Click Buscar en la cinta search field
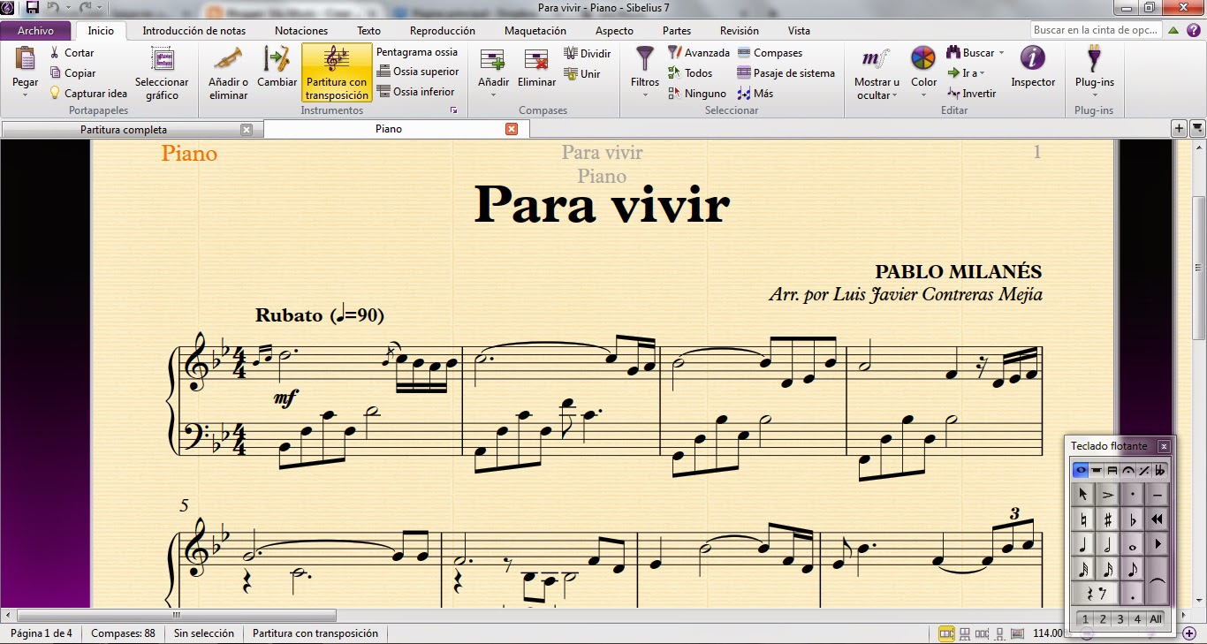 1095,30
